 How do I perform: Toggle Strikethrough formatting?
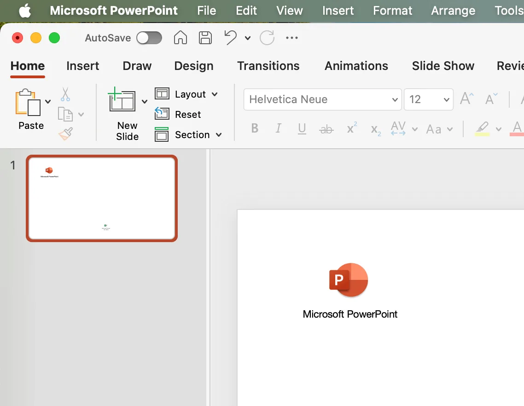[x=326, y=129]
